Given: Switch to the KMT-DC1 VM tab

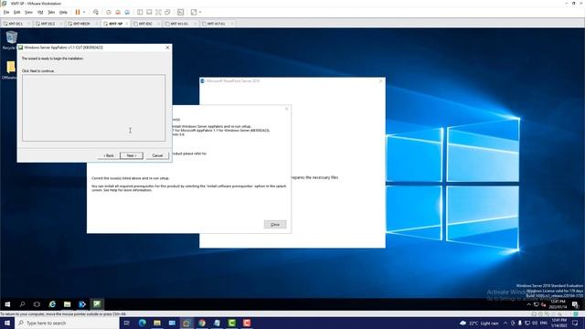Looking at the screenshot, I should pyautogui.click(x=16, y=24).
